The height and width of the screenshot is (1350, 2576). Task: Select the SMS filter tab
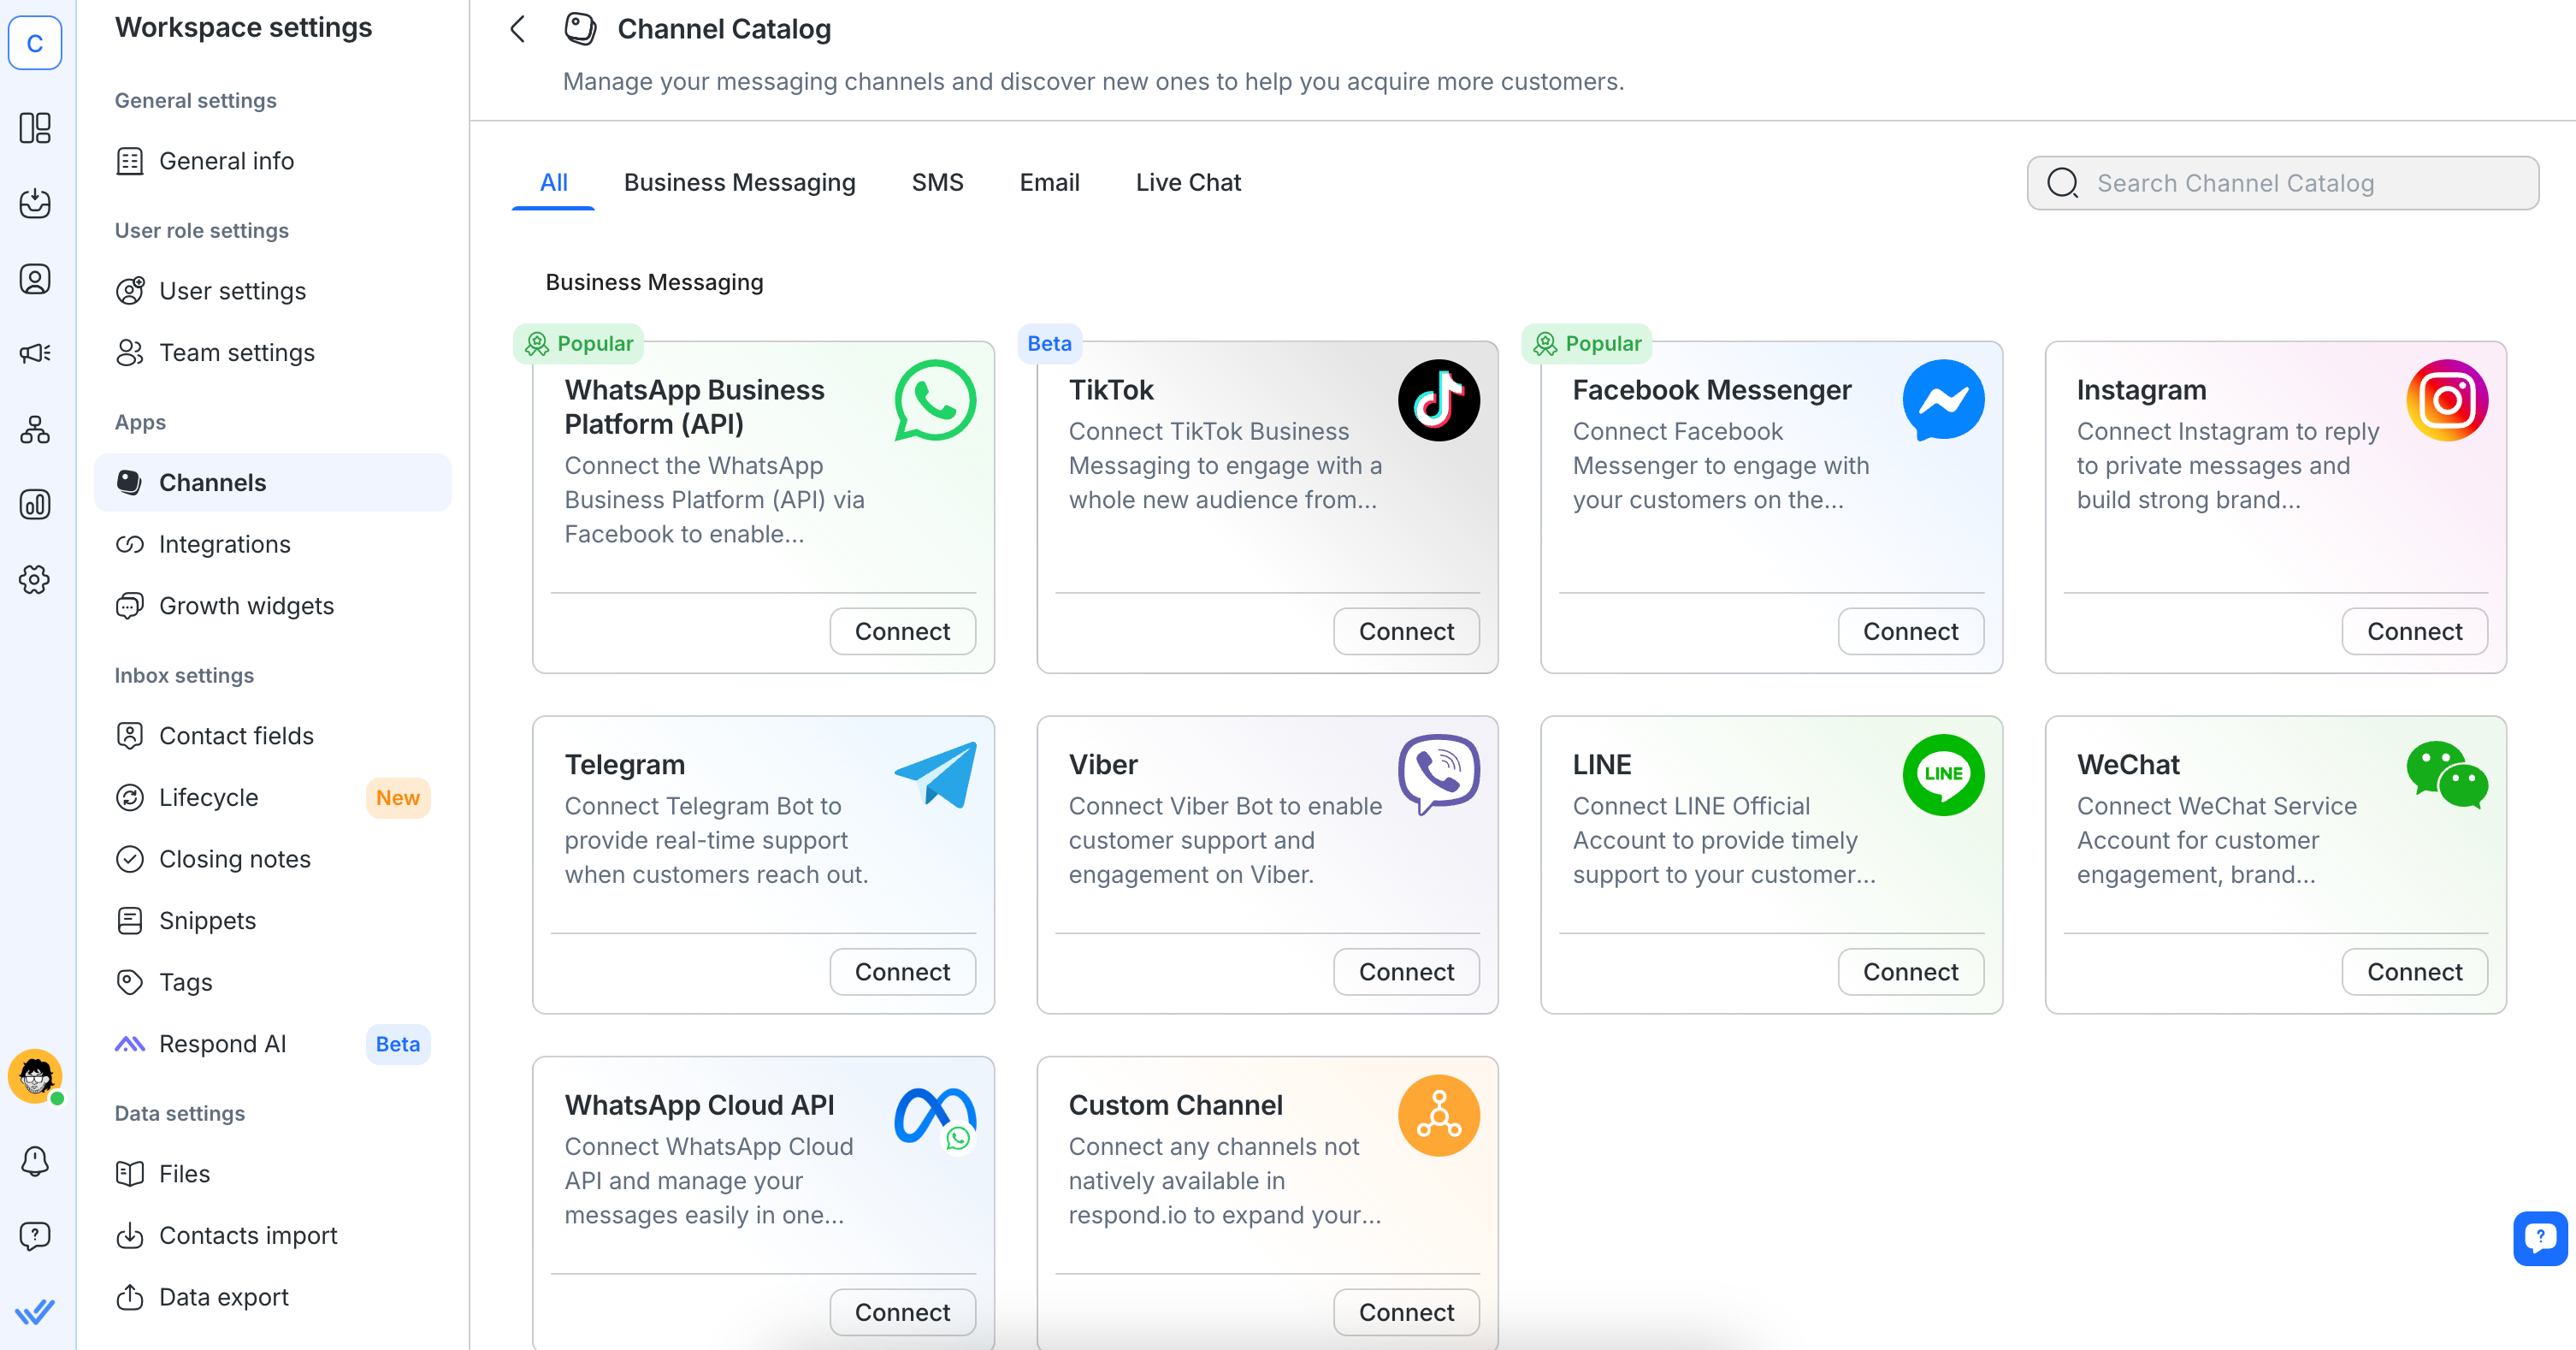tap(937, 182)
